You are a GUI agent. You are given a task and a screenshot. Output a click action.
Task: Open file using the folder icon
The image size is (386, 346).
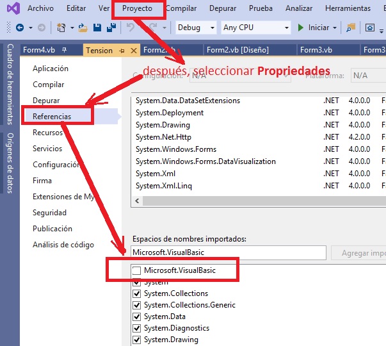(83, 28)
